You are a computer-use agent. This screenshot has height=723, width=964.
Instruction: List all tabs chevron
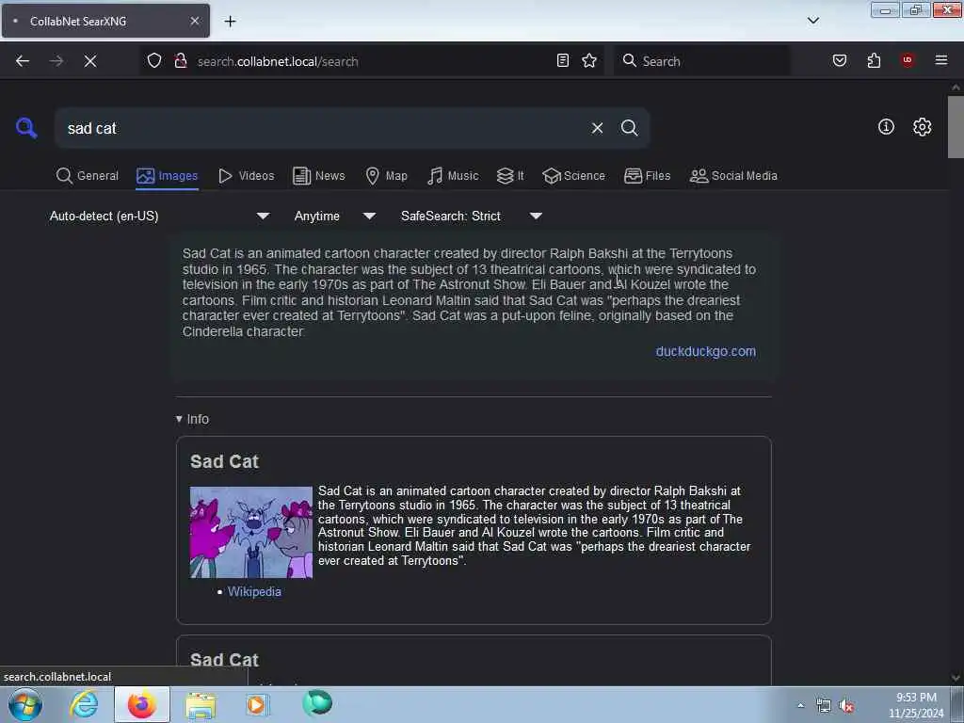click(812, 21)
